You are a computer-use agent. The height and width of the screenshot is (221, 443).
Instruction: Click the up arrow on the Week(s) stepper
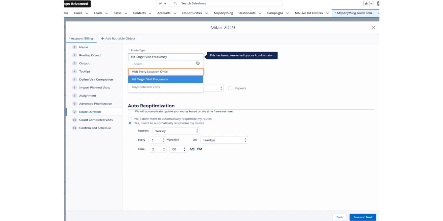164,138
